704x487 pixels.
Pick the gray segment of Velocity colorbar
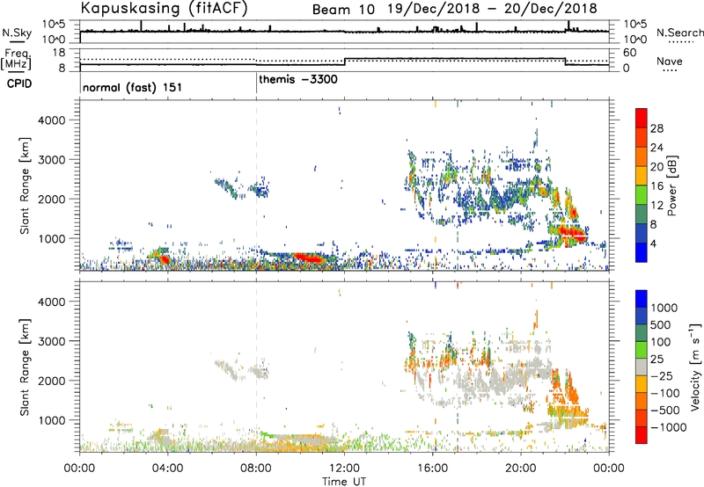pyautogui.click(x=642, y=367)
